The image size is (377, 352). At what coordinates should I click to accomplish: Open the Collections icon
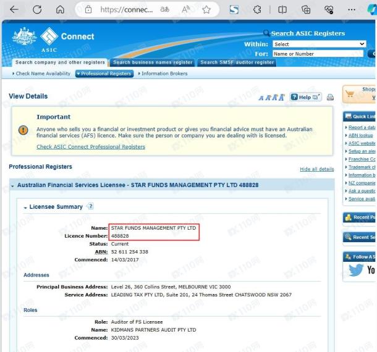tap(306, 10)
